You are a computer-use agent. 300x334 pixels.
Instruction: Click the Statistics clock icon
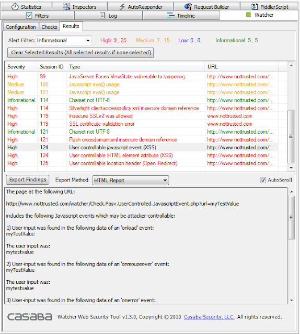click(x=15, y=7)
